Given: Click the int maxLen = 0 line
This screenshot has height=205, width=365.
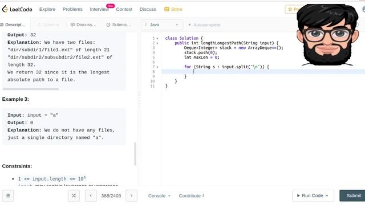Looking at the screenshot, I should click(x=201, y=57).
